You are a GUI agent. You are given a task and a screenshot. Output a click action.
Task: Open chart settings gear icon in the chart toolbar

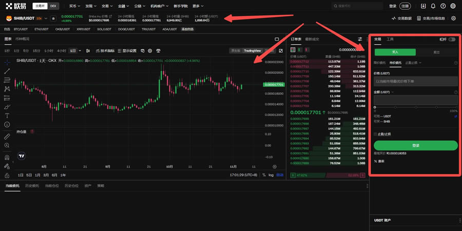pyautogui.click(x=150, y=51)
